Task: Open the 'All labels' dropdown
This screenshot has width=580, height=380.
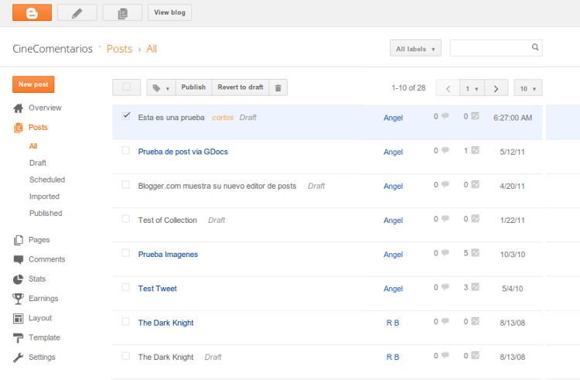Action: pyautogui.click(x=415, y=49)
